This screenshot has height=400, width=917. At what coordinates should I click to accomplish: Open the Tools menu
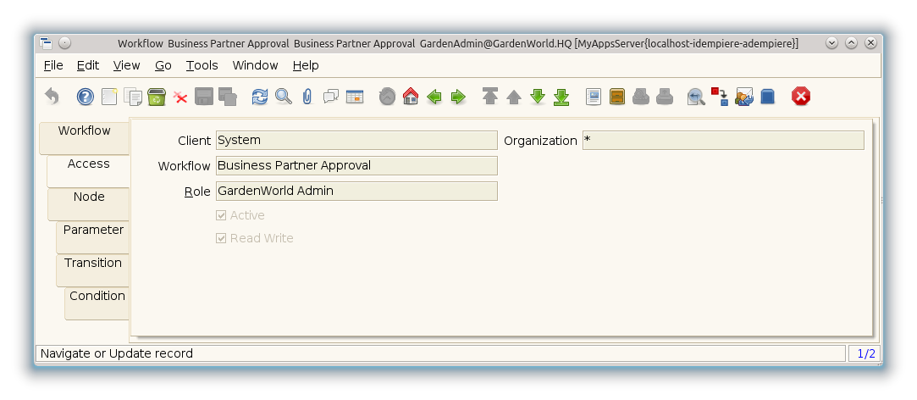pos(202,65)
